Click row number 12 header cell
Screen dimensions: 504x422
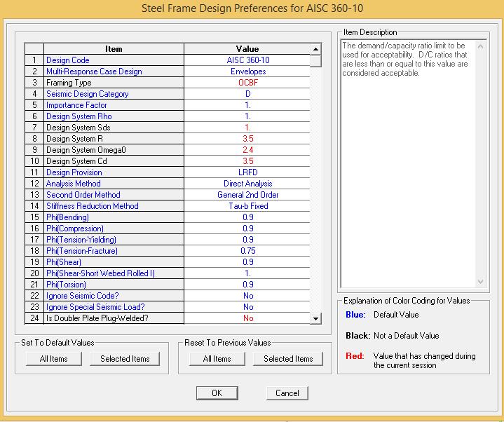[x=34, y=184]
